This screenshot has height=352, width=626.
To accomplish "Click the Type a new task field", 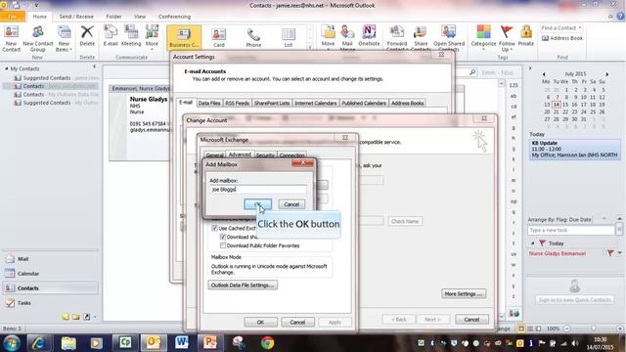I will (571, 231).
